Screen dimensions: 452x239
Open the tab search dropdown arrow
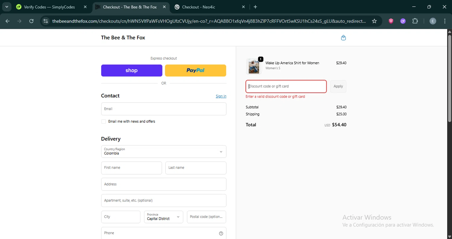tap(7, 7)
